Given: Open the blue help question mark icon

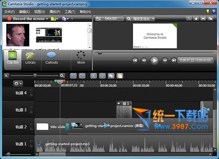Looking at the screenshot, I should click(213, 11).
